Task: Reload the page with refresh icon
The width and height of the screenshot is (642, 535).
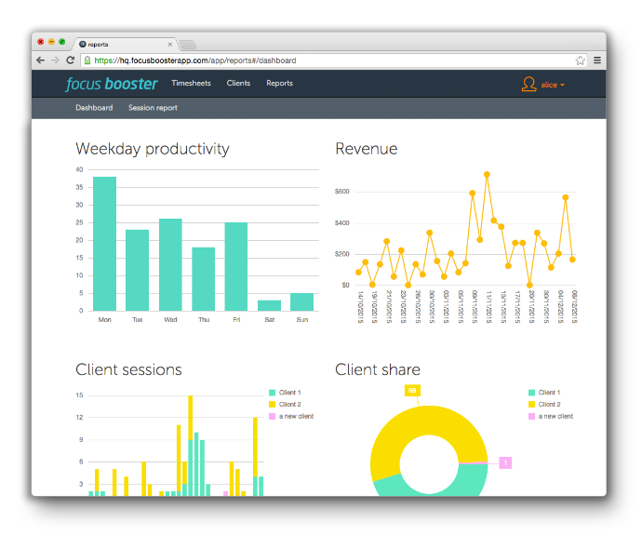Action: point(71,60)
